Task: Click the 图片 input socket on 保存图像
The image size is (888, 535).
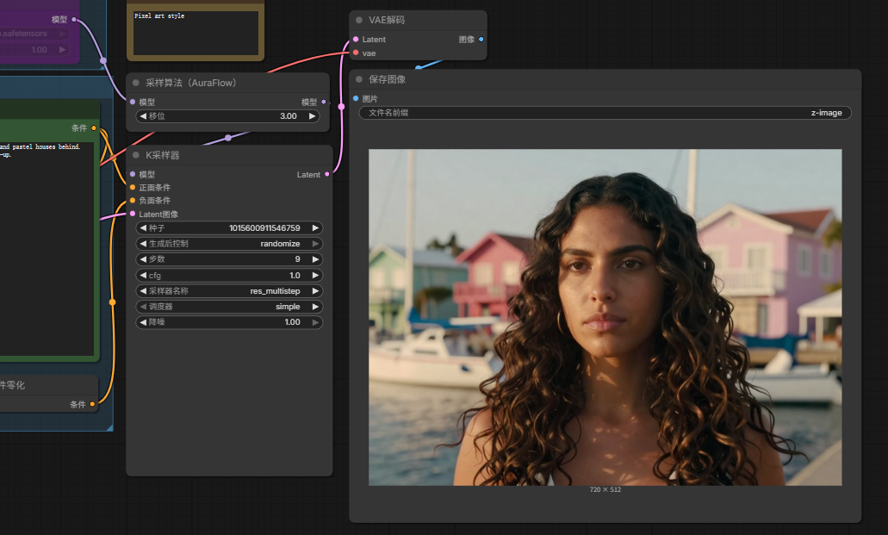Action: (x=356, y=99)
